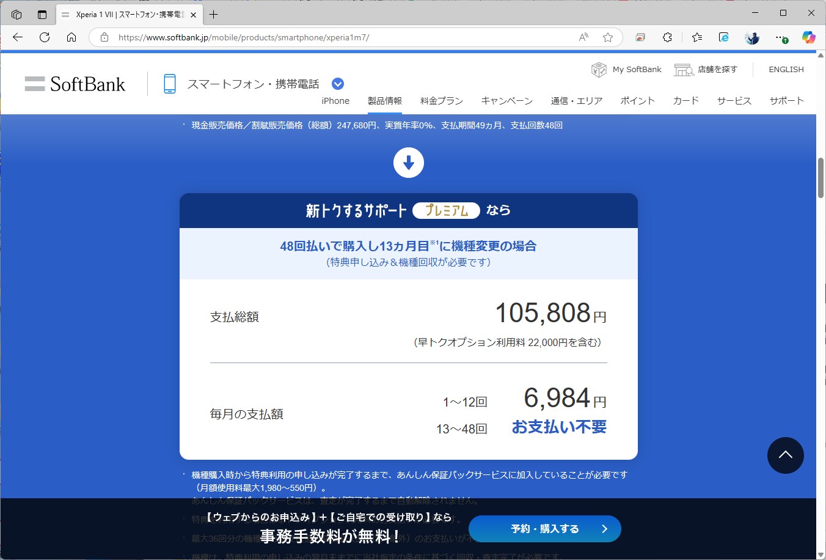Click the browser profile avatar icon
The width and height of the screenshot is (826, 560).
pyautogui.click(x=751, y=37)
